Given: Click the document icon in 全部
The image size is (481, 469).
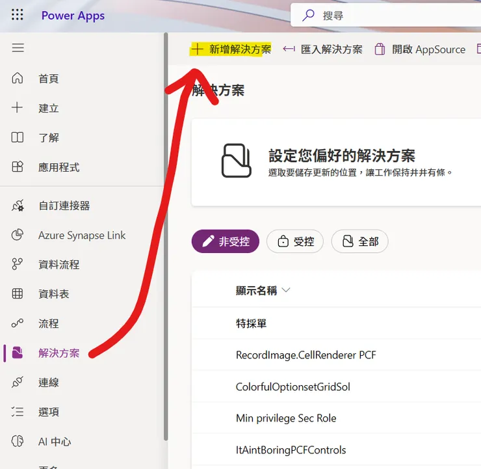Looking at the screenshot, I should point(348,241).
